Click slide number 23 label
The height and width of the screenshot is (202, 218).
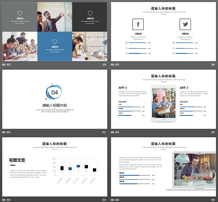[104, 200]
